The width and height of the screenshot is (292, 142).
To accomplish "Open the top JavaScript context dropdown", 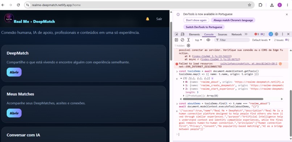I will 198,40.
